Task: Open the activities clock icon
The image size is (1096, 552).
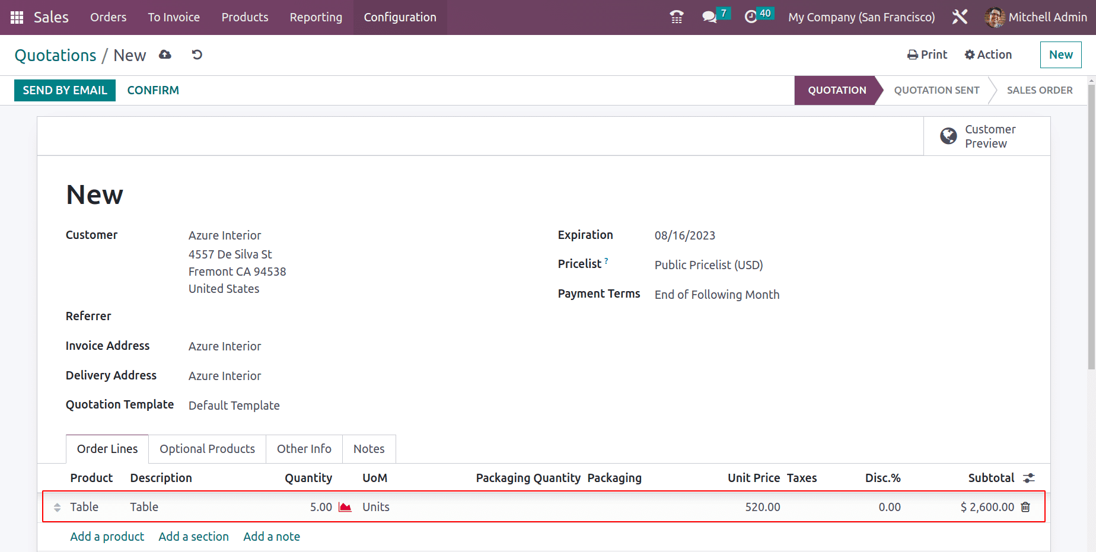Action: 751,17
